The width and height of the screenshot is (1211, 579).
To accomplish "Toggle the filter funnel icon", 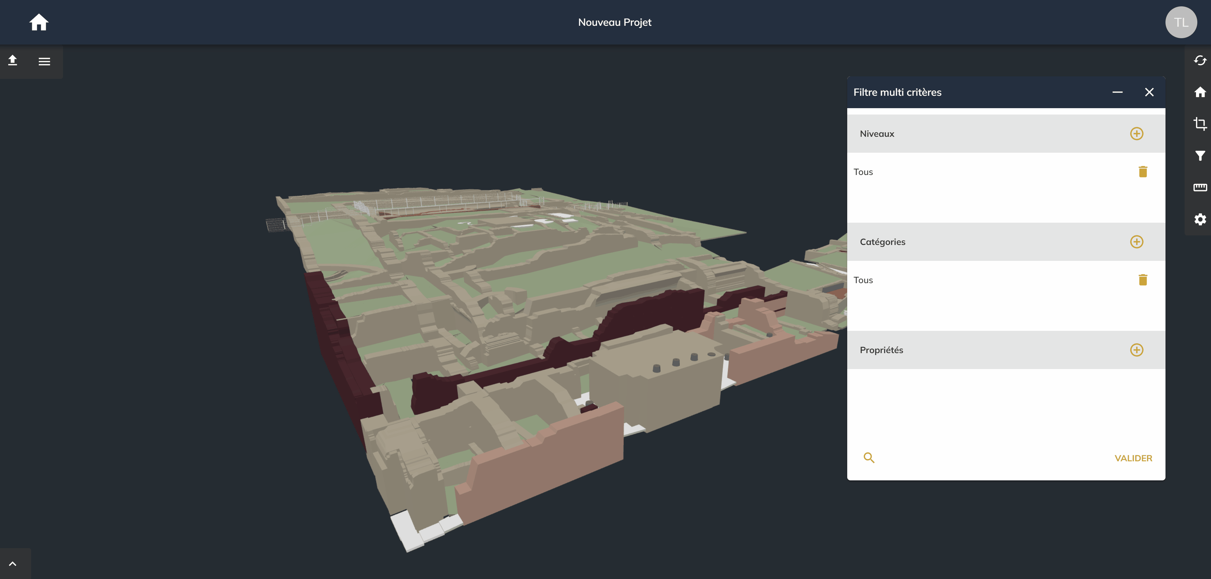I will [x=1200, y=156].
